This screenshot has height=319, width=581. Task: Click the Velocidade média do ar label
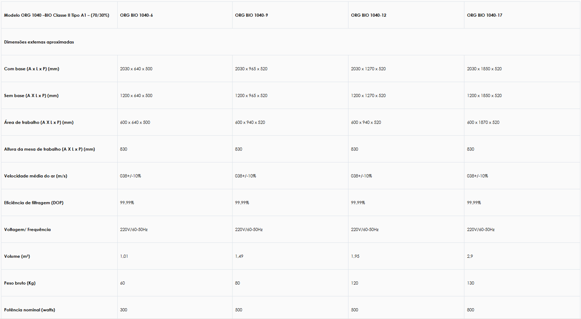35,176
